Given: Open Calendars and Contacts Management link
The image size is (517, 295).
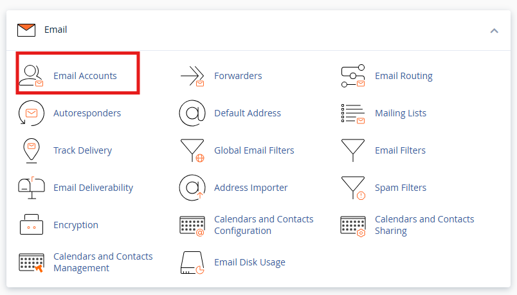Looking at the screenshot, I should click(x=103, y=262).
